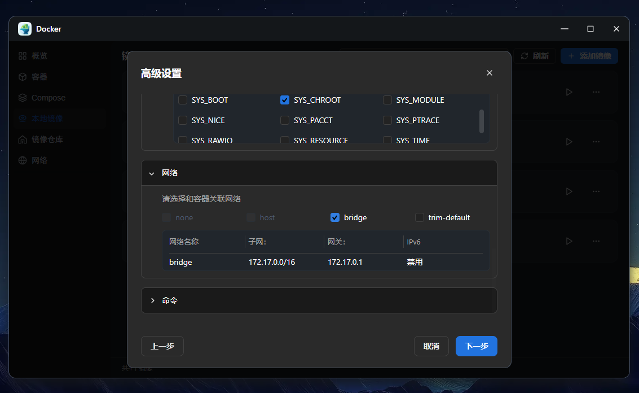The image size is (639, 393).
Task: Close the advanced settings dialog
Action: [490, 73]
